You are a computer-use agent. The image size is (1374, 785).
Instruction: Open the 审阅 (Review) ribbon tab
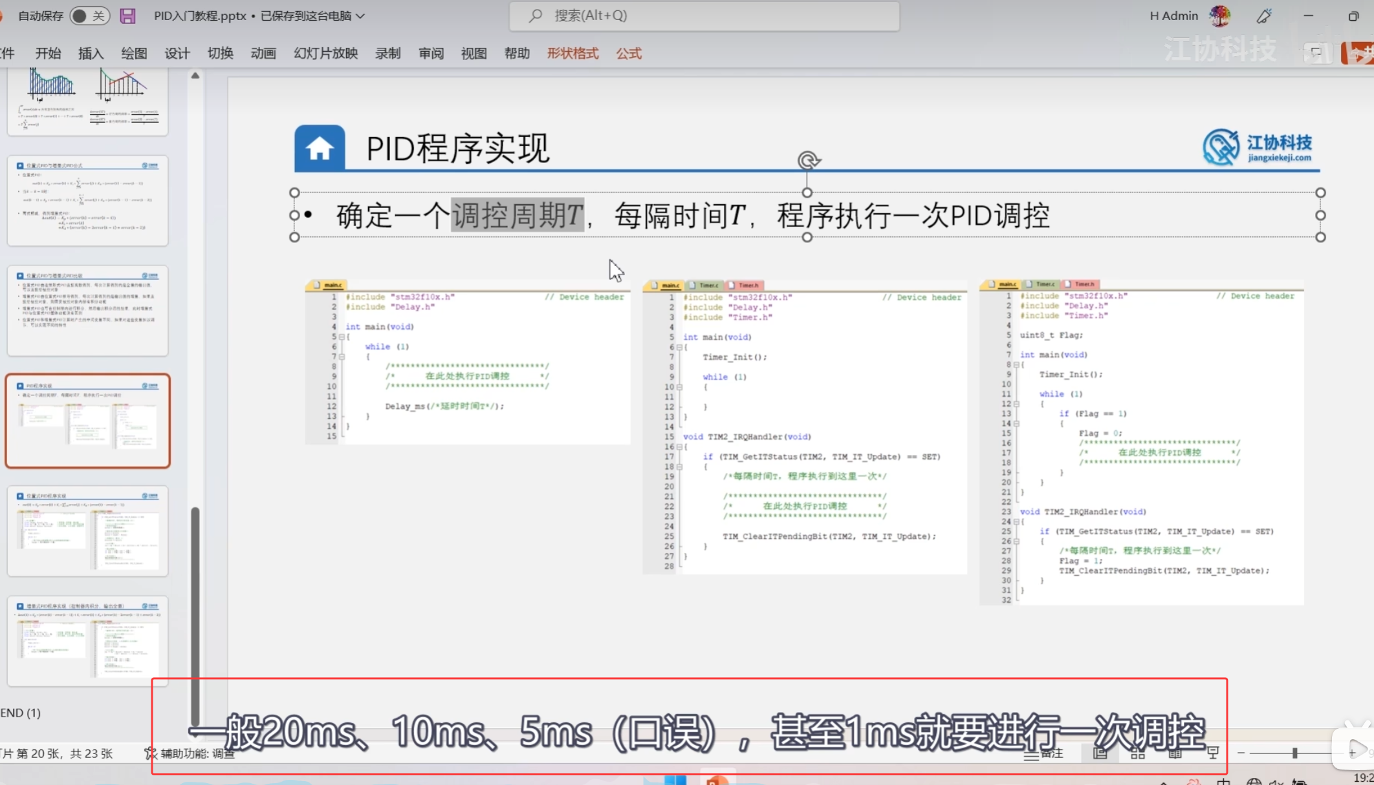coord(431,54)
